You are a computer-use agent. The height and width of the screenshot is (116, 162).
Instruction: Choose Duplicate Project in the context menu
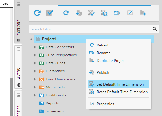coord(118,61)
